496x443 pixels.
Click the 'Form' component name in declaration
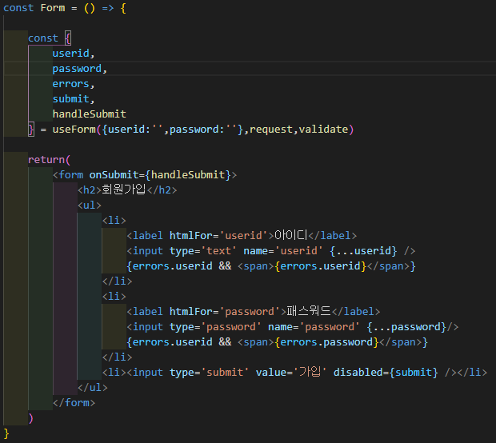(53, 7)
